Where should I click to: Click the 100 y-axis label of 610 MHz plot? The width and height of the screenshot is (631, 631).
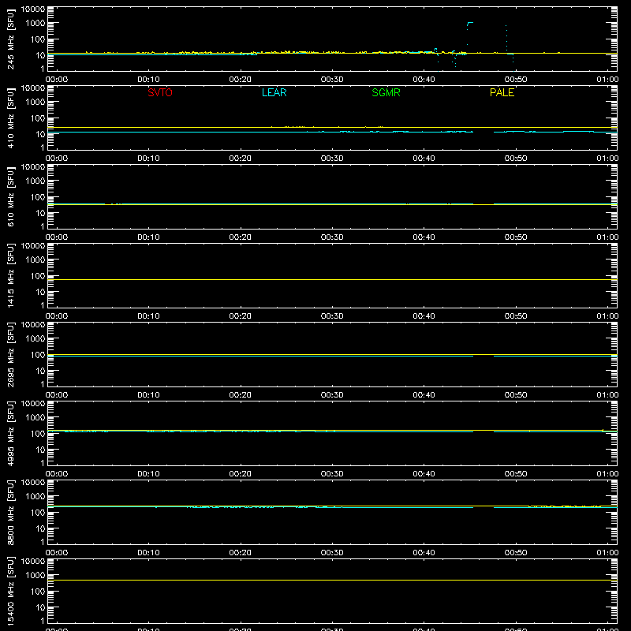pyautogui.click(x=38, y=197)
